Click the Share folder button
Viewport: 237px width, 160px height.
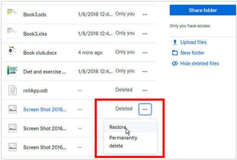coord(203,10)
